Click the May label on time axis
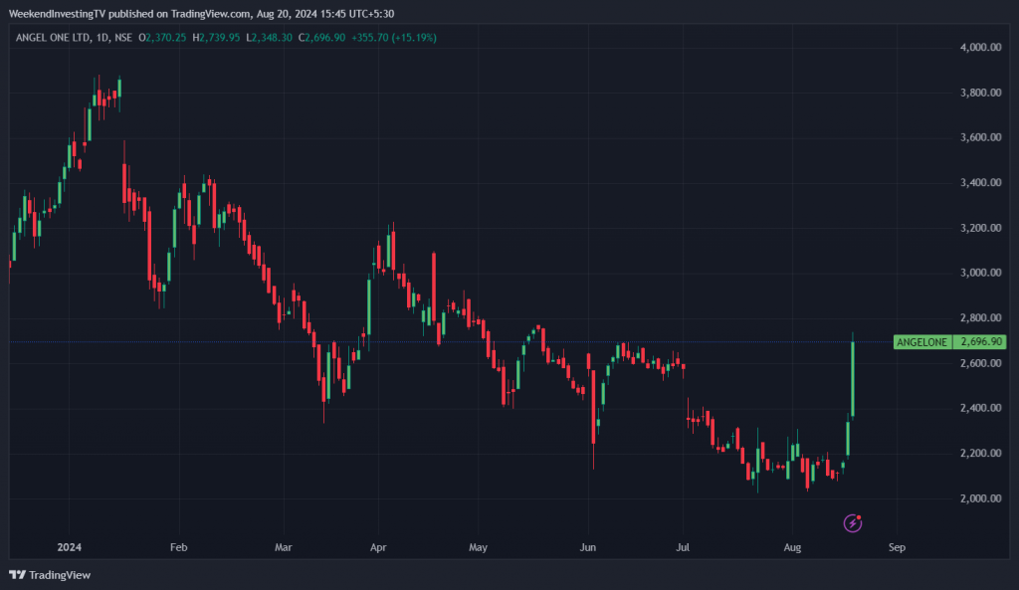Screen dimensions: 1019x590 click(479, 547)
